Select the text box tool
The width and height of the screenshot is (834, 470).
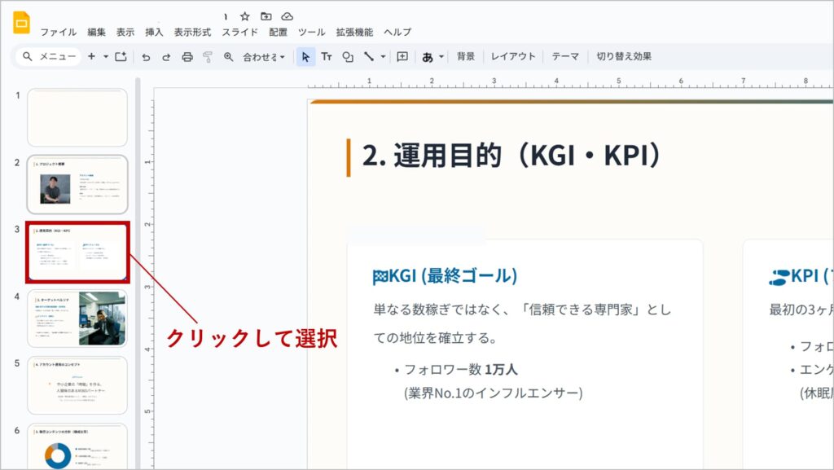pos(326,57)
